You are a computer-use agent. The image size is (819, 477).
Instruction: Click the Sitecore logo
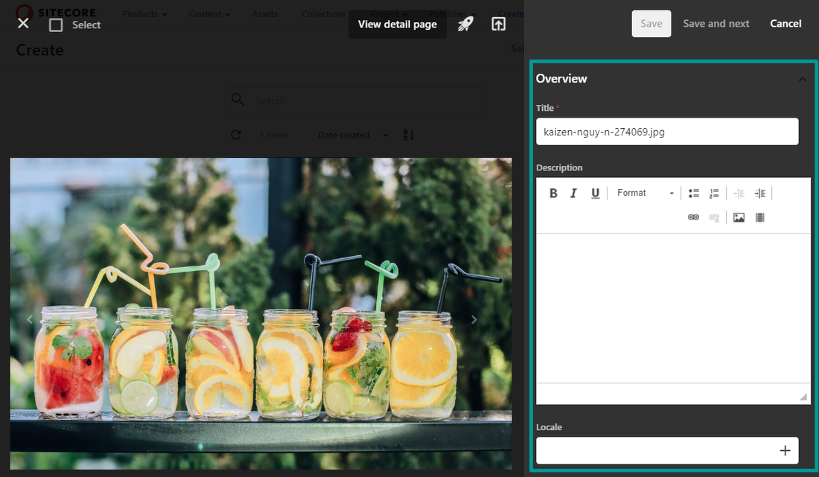pyautogui.click(x=56, y=13)
